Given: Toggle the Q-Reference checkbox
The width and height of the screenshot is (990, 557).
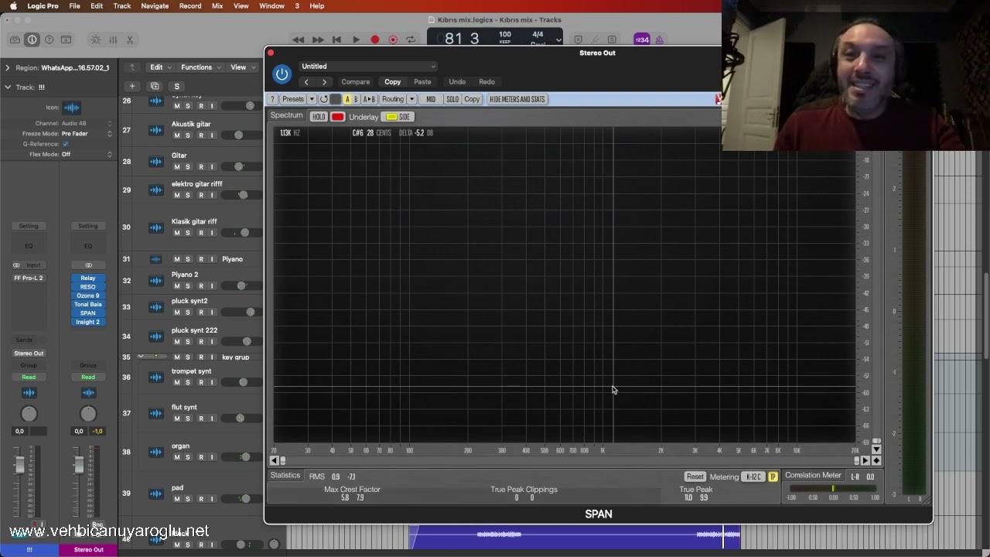Looking at the screenshot, I should coord(65,144).
